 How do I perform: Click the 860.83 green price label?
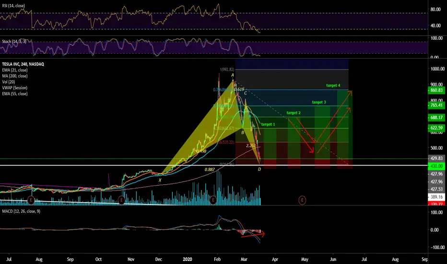(436, 90)
